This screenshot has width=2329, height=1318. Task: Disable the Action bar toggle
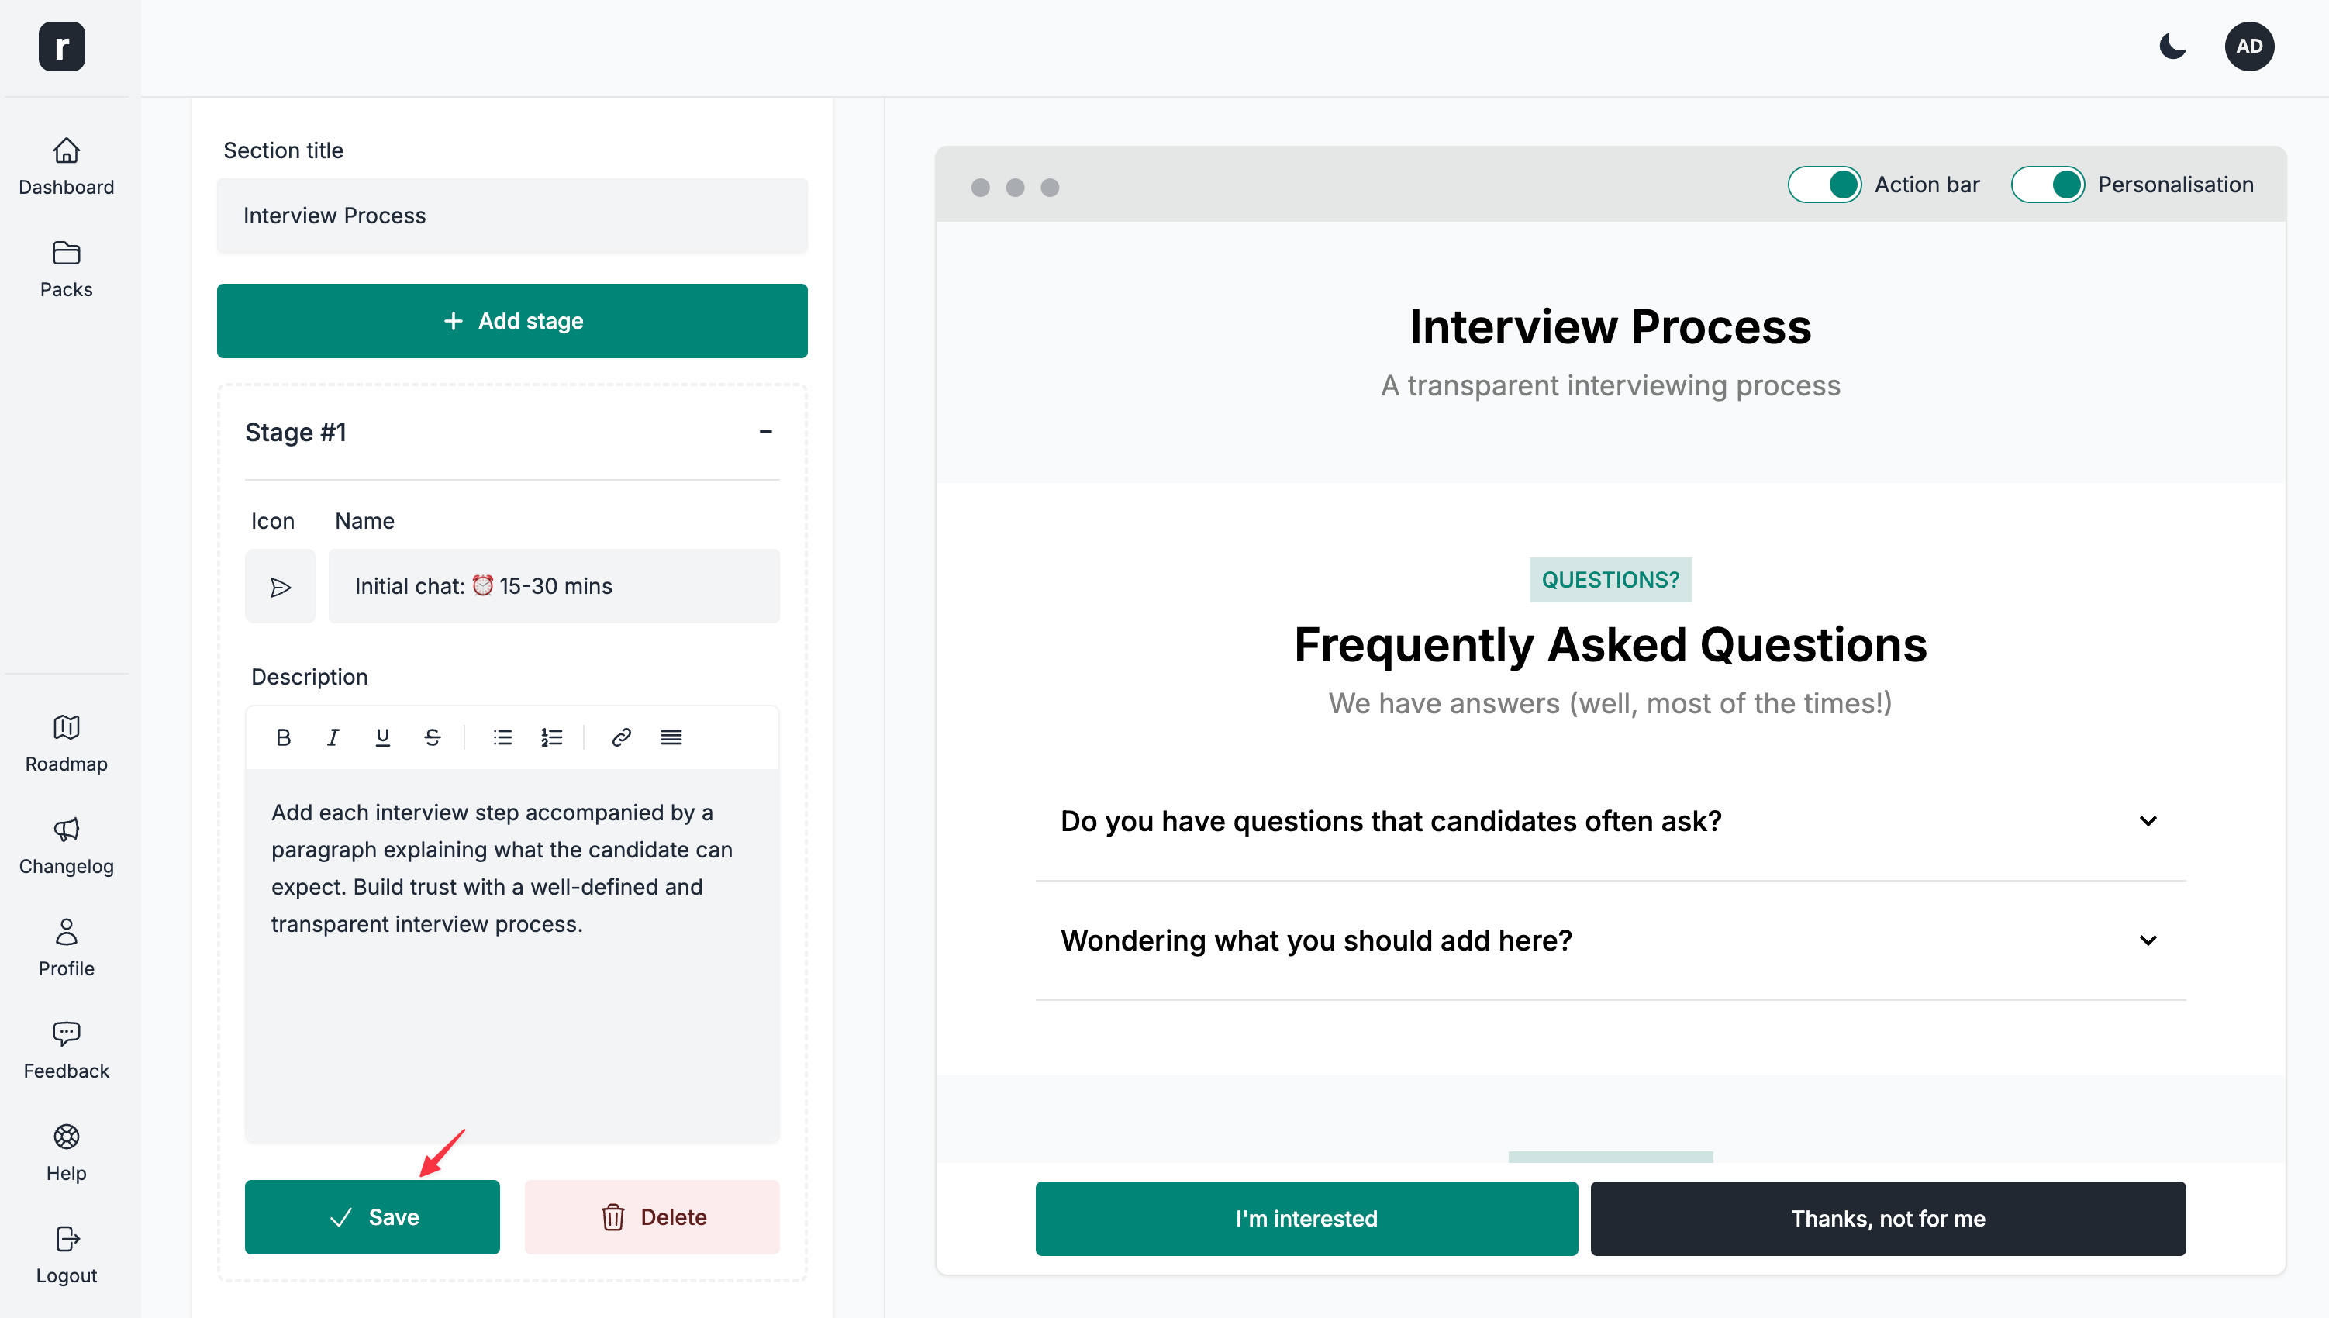click(1824, 184)
